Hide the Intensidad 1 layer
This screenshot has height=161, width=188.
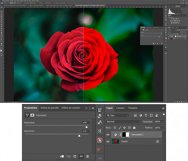coord(108,135)
